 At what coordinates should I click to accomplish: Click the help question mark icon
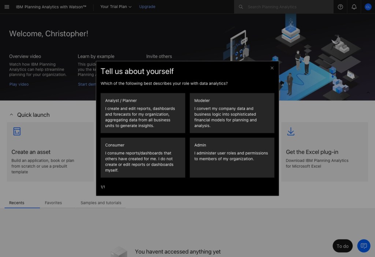340,7
